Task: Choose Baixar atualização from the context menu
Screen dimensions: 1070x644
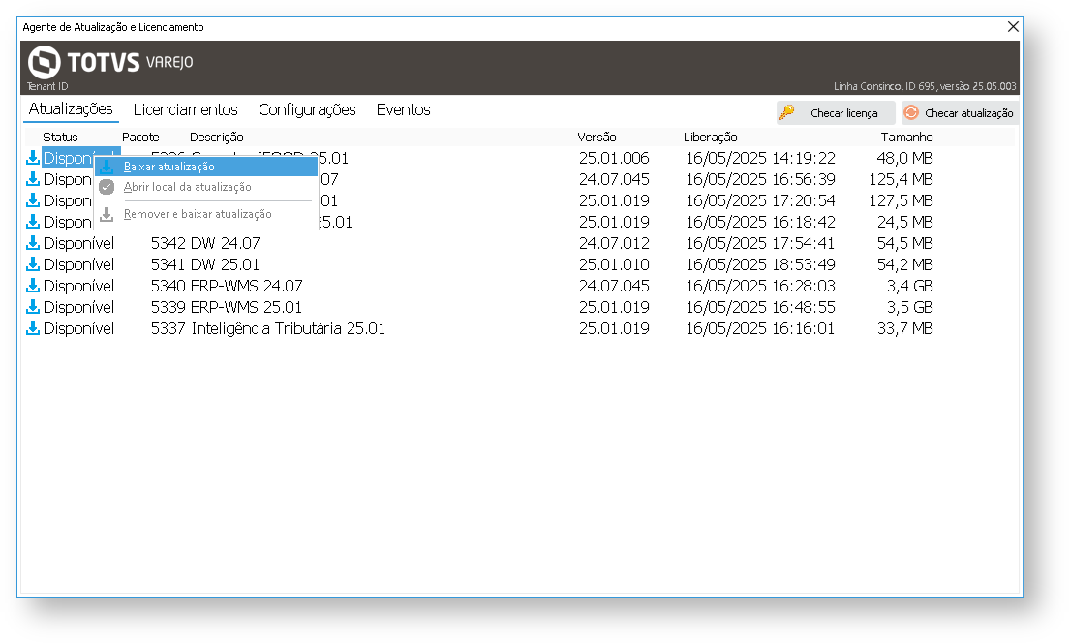Action: (206, 167)
